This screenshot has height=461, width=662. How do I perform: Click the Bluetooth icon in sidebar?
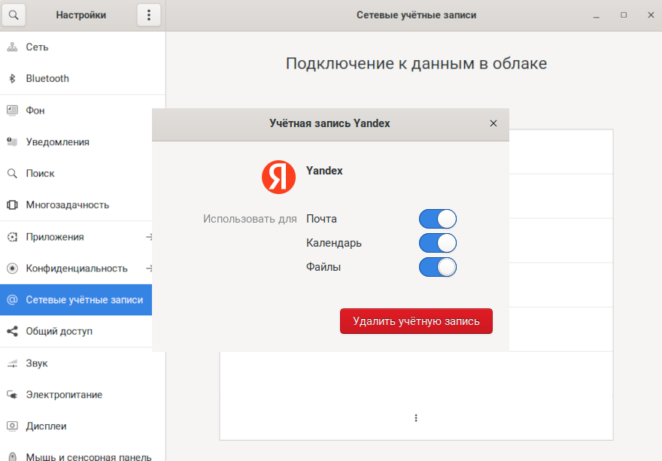click(12, 78)
